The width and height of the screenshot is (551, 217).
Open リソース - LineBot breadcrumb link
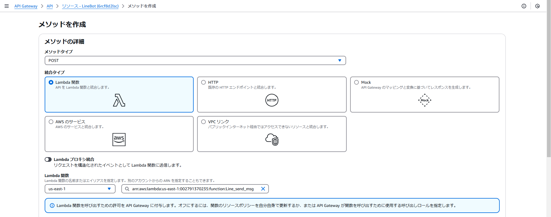click(x=90, y=6)
